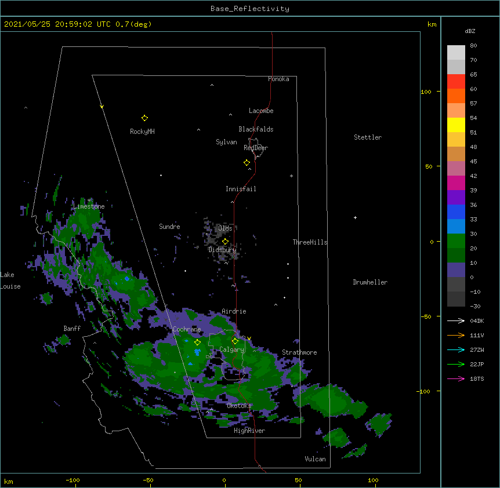Click the dBZ legend heading
Screen dimensions: 500x488
coord(470,31)
